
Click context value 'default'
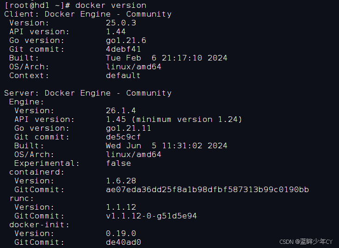(123, 76)
